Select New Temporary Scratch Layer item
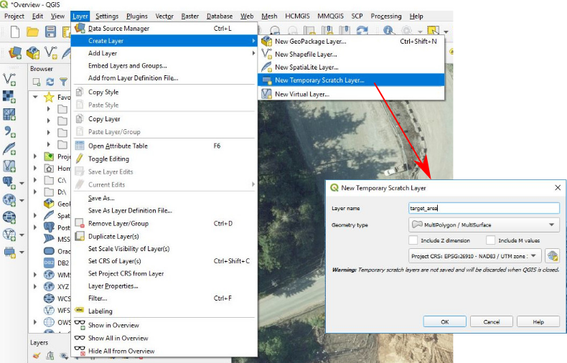The image size is (567, 363). pyautogui.click(x=351, y=80)
